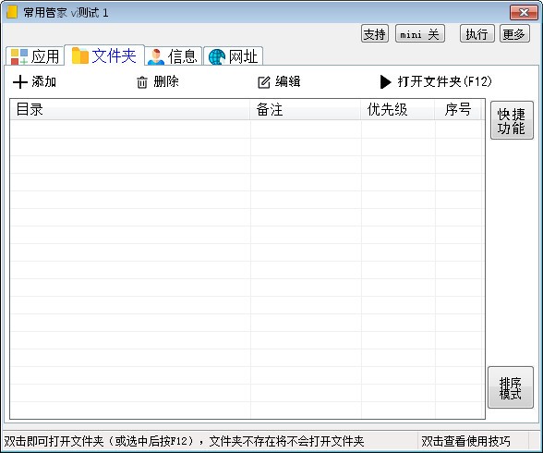Click the 添加 label
Viewport: 543px width, 453px height.
click(44, 82)
